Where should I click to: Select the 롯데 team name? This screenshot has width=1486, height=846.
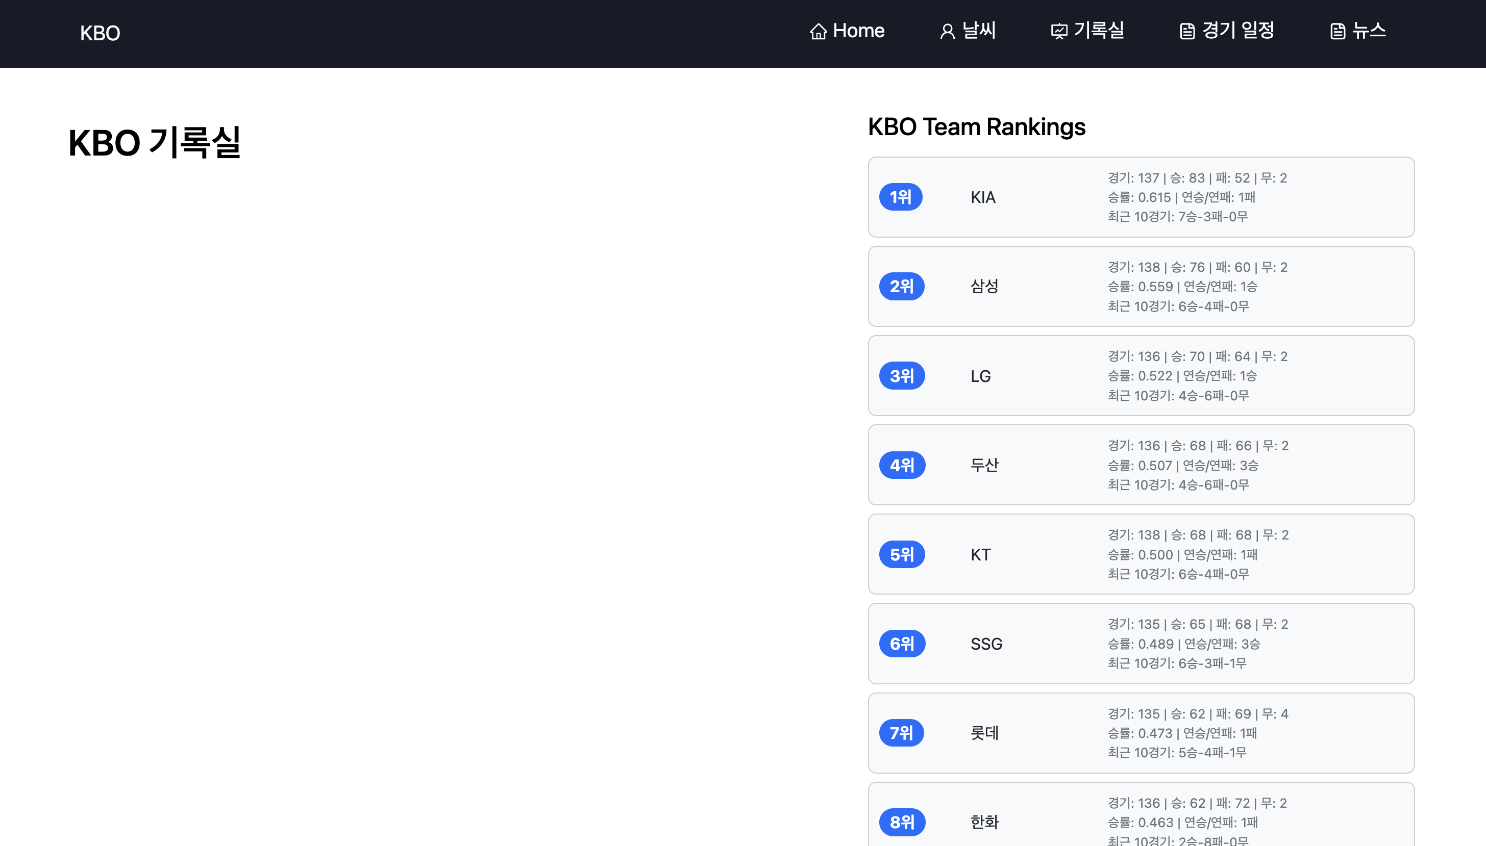[x=984, y=733]
